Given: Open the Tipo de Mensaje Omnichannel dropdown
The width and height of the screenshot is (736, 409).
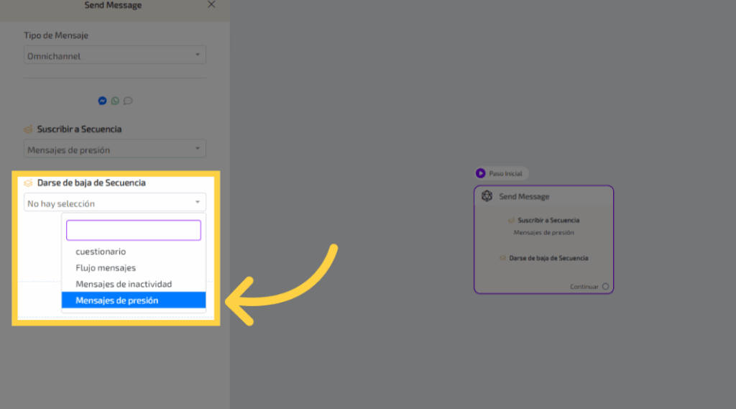Looking at the screenshot, I should (x=115, y=55).
